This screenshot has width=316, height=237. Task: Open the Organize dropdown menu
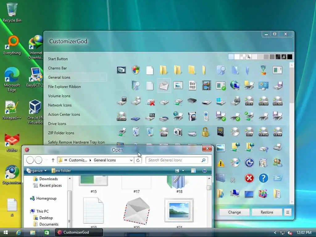click(x=36, y=171)
